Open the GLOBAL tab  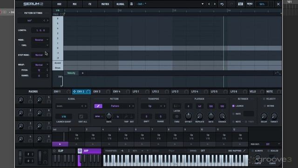(120, 4)
